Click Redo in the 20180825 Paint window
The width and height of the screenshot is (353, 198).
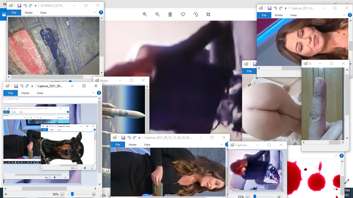pyautogui.click(x=31, y=5)
